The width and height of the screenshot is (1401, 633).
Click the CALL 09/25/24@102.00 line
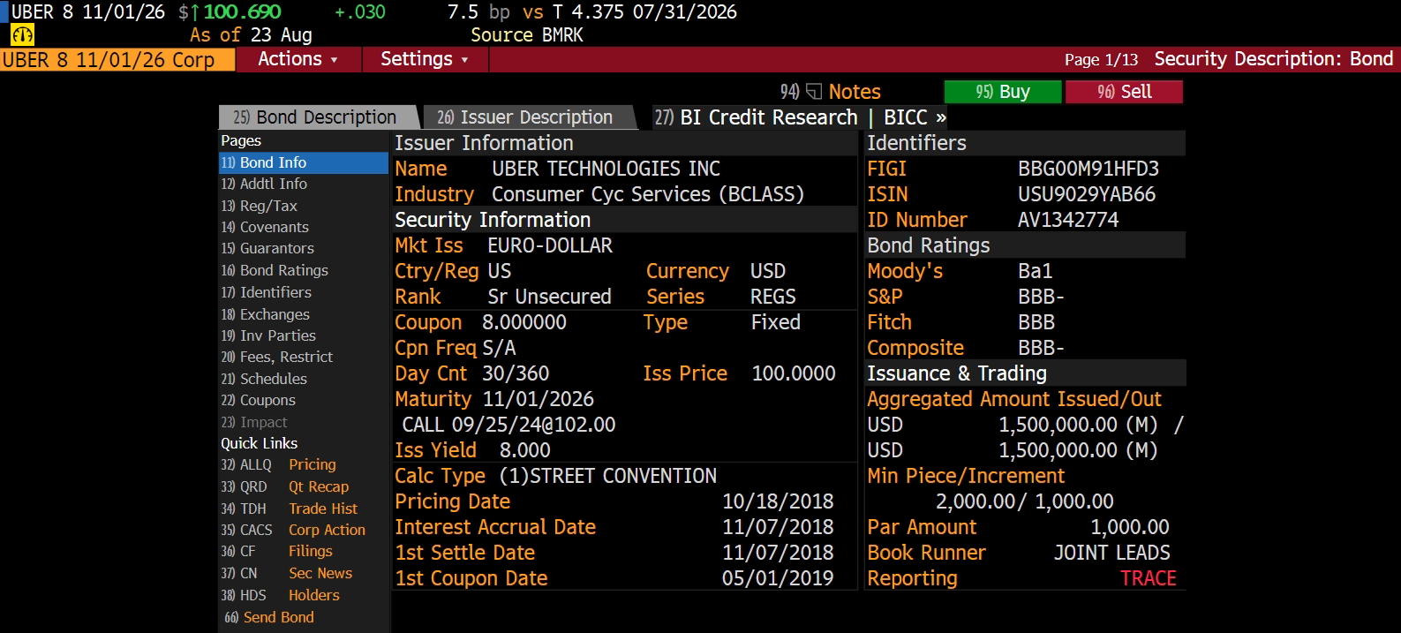coord(509,425)
